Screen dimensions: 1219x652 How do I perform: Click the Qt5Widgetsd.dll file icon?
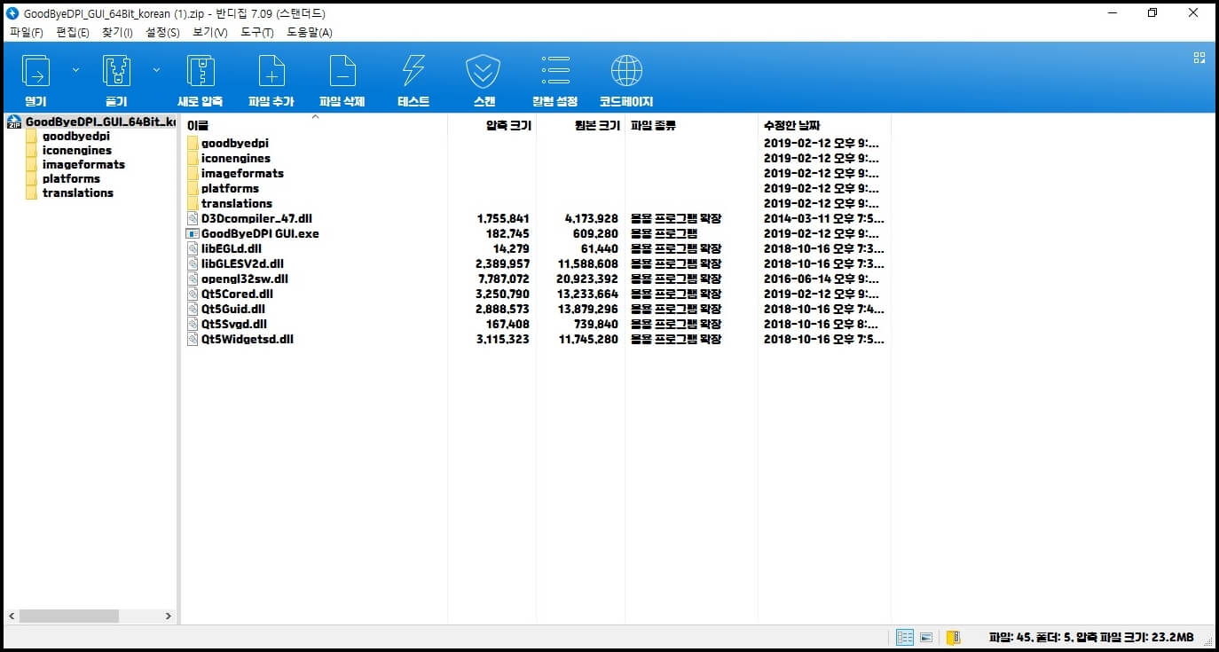tap(193, 340)
